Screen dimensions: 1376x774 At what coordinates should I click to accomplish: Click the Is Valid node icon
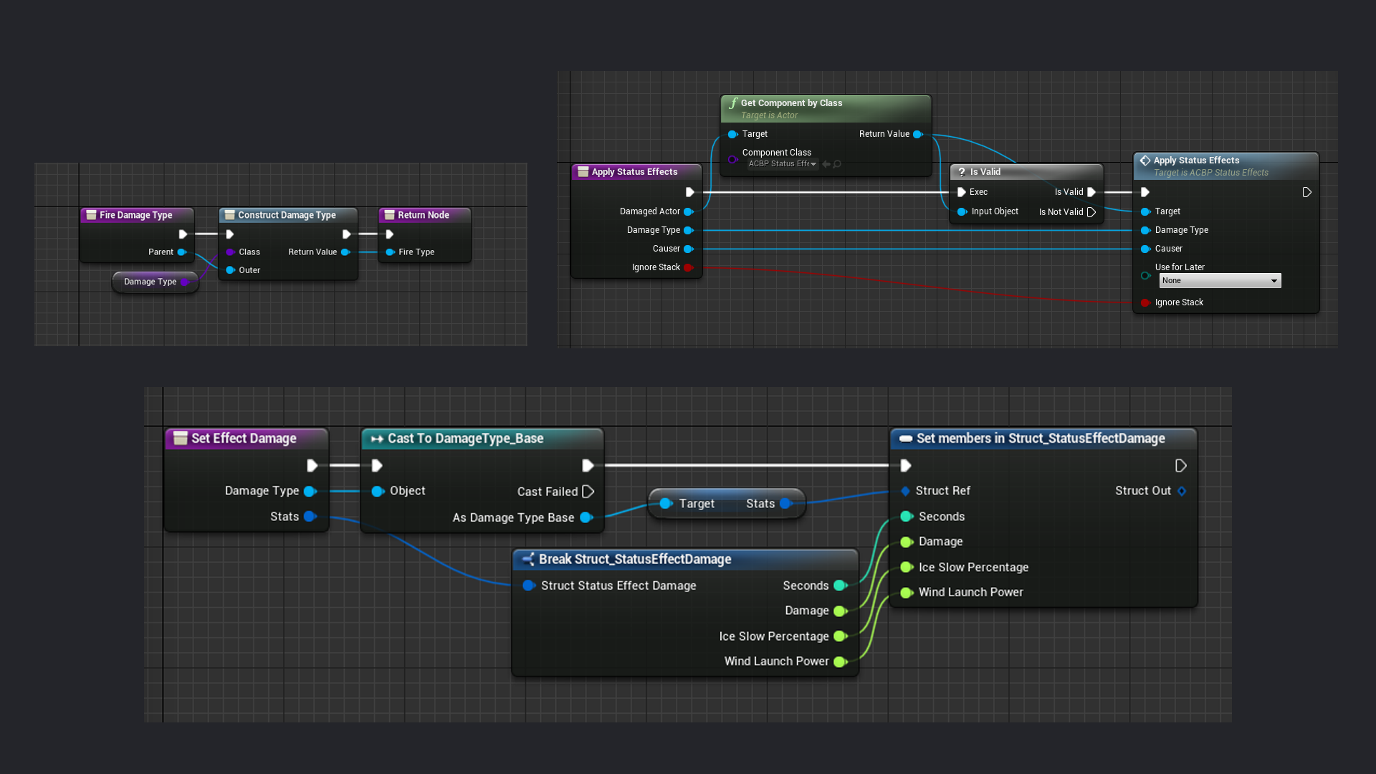[x=965, y=171]
